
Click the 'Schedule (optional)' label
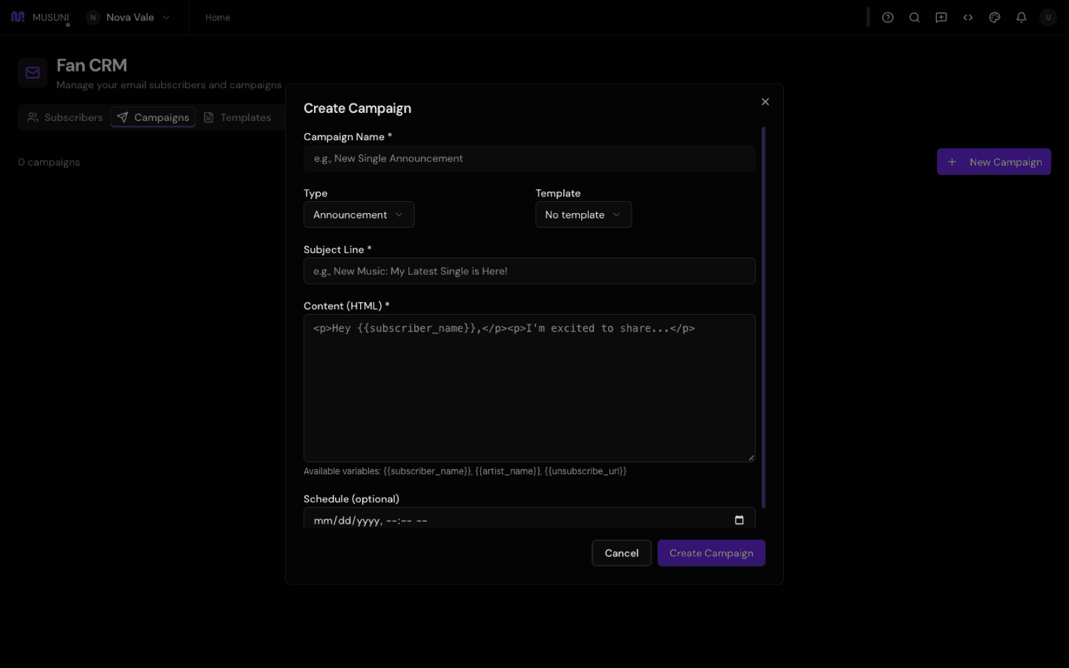[x=351, y=499]
